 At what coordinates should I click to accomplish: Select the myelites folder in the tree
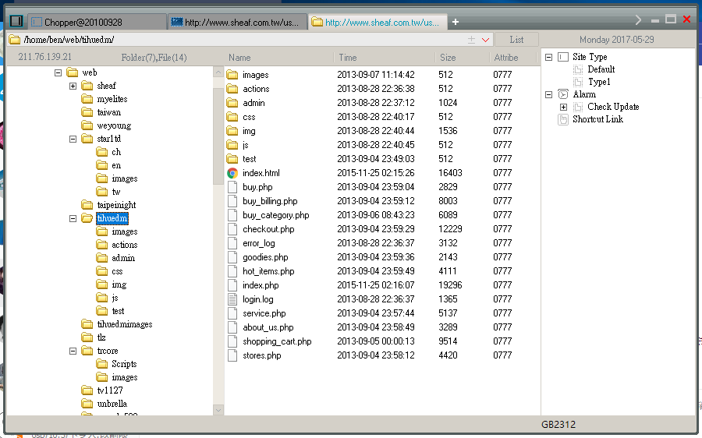[112, 99]
